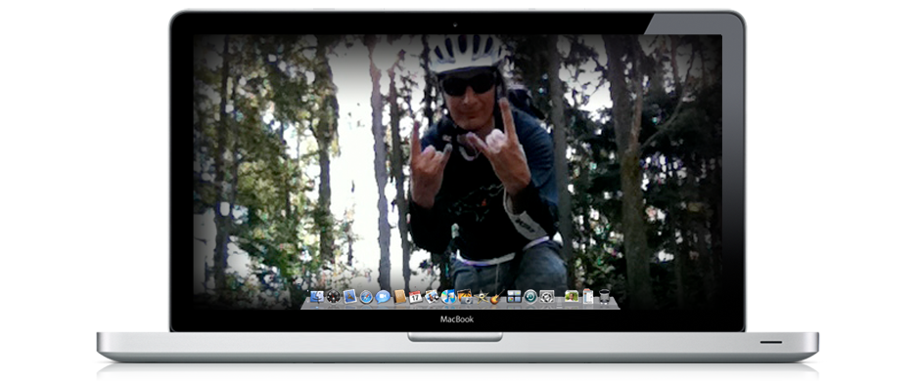Launch Safari compass icon
The width and height of the screenshot is (920, 381).
coord(366,297)
